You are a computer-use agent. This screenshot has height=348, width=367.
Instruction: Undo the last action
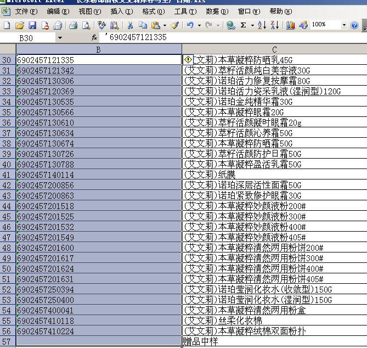point(190,25)
